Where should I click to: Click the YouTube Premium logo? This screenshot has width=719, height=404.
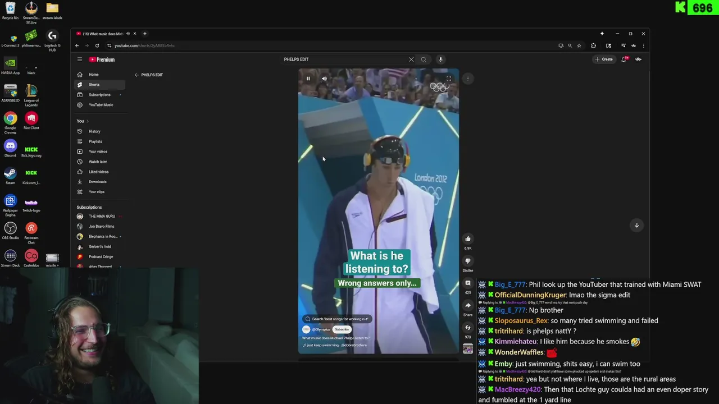click(102, 59)
